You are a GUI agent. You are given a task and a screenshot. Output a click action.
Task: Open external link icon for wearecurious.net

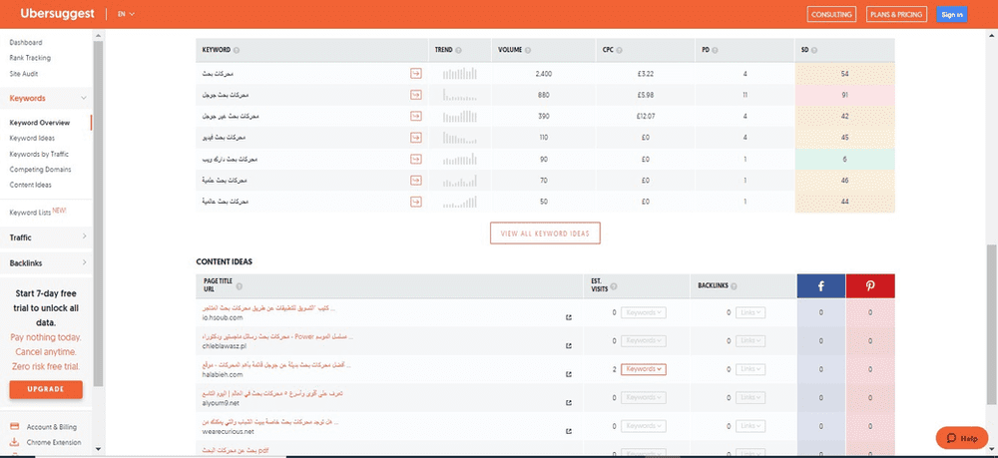point(569,431)
